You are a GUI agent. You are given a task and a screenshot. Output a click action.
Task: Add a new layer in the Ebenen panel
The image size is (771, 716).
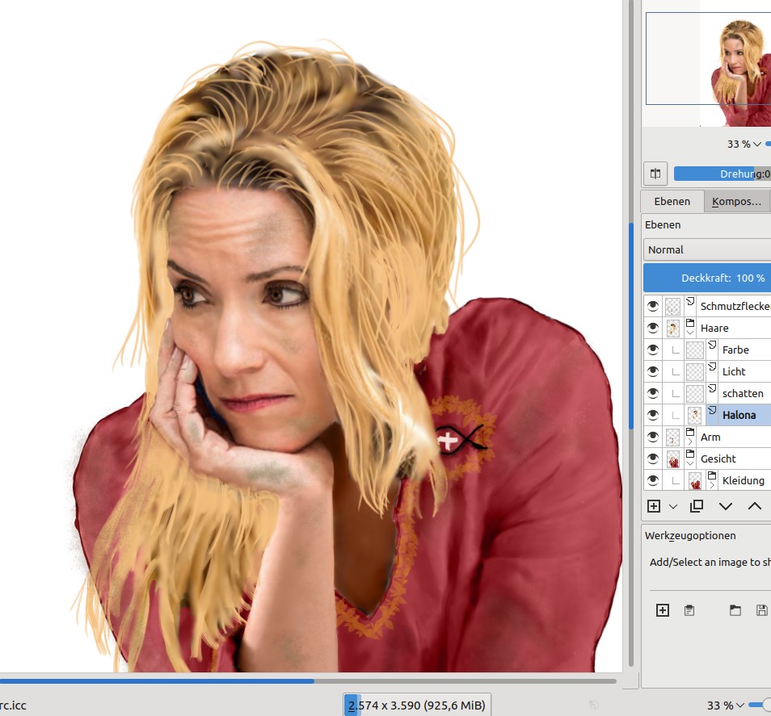tap(654, 506)
